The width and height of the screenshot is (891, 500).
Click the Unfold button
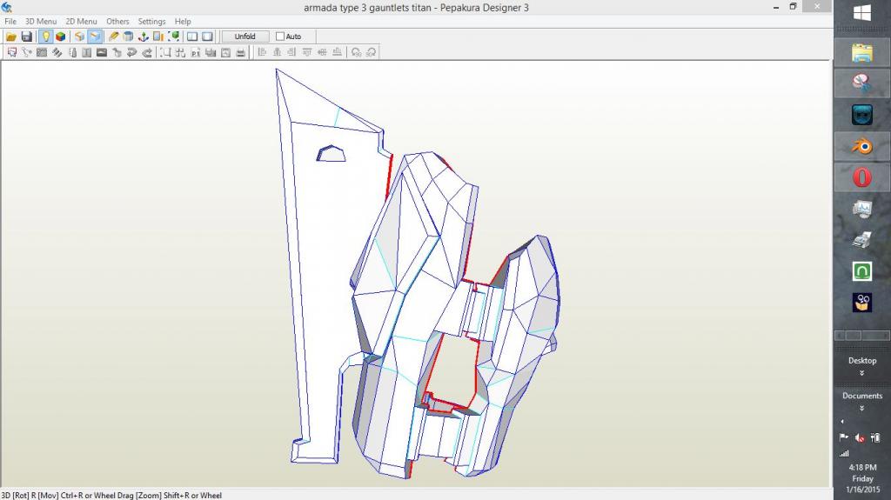tap(245, 37)
